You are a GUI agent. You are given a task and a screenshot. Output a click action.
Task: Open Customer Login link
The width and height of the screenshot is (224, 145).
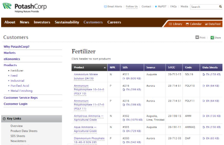(16, 104)
